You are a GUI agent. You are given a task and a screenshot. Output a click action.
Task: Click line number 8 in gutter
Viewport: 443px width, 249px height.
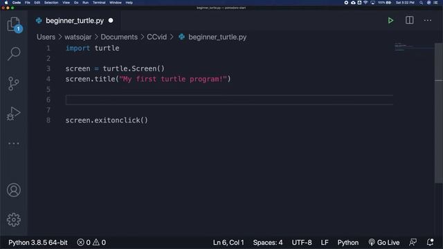coord(48,120)
